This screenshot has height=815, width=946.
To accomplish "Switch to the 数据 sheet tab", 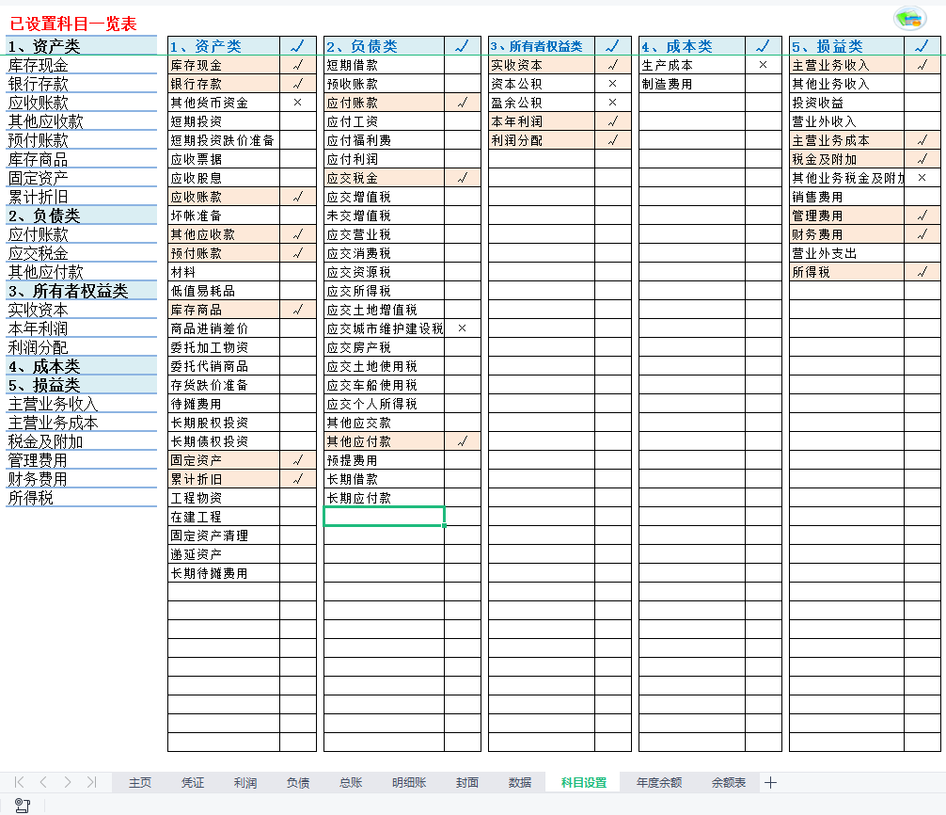I will point(519,782).
